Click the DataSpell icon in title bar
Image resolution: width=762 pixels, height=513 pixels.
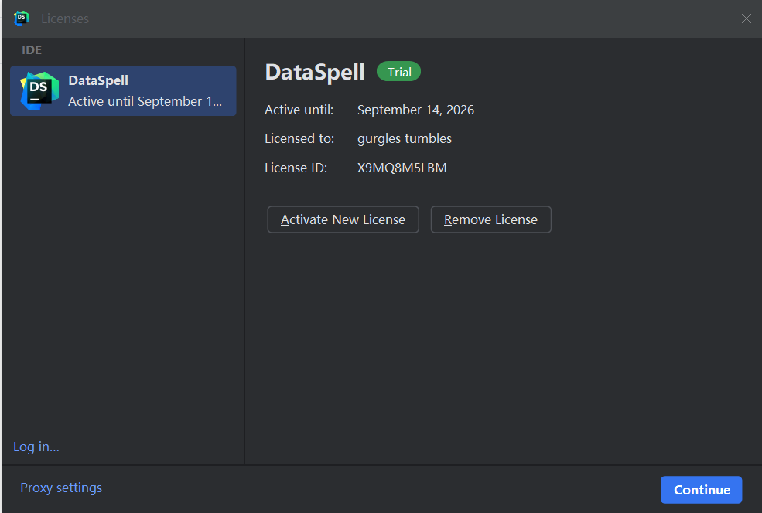point(22,19)
